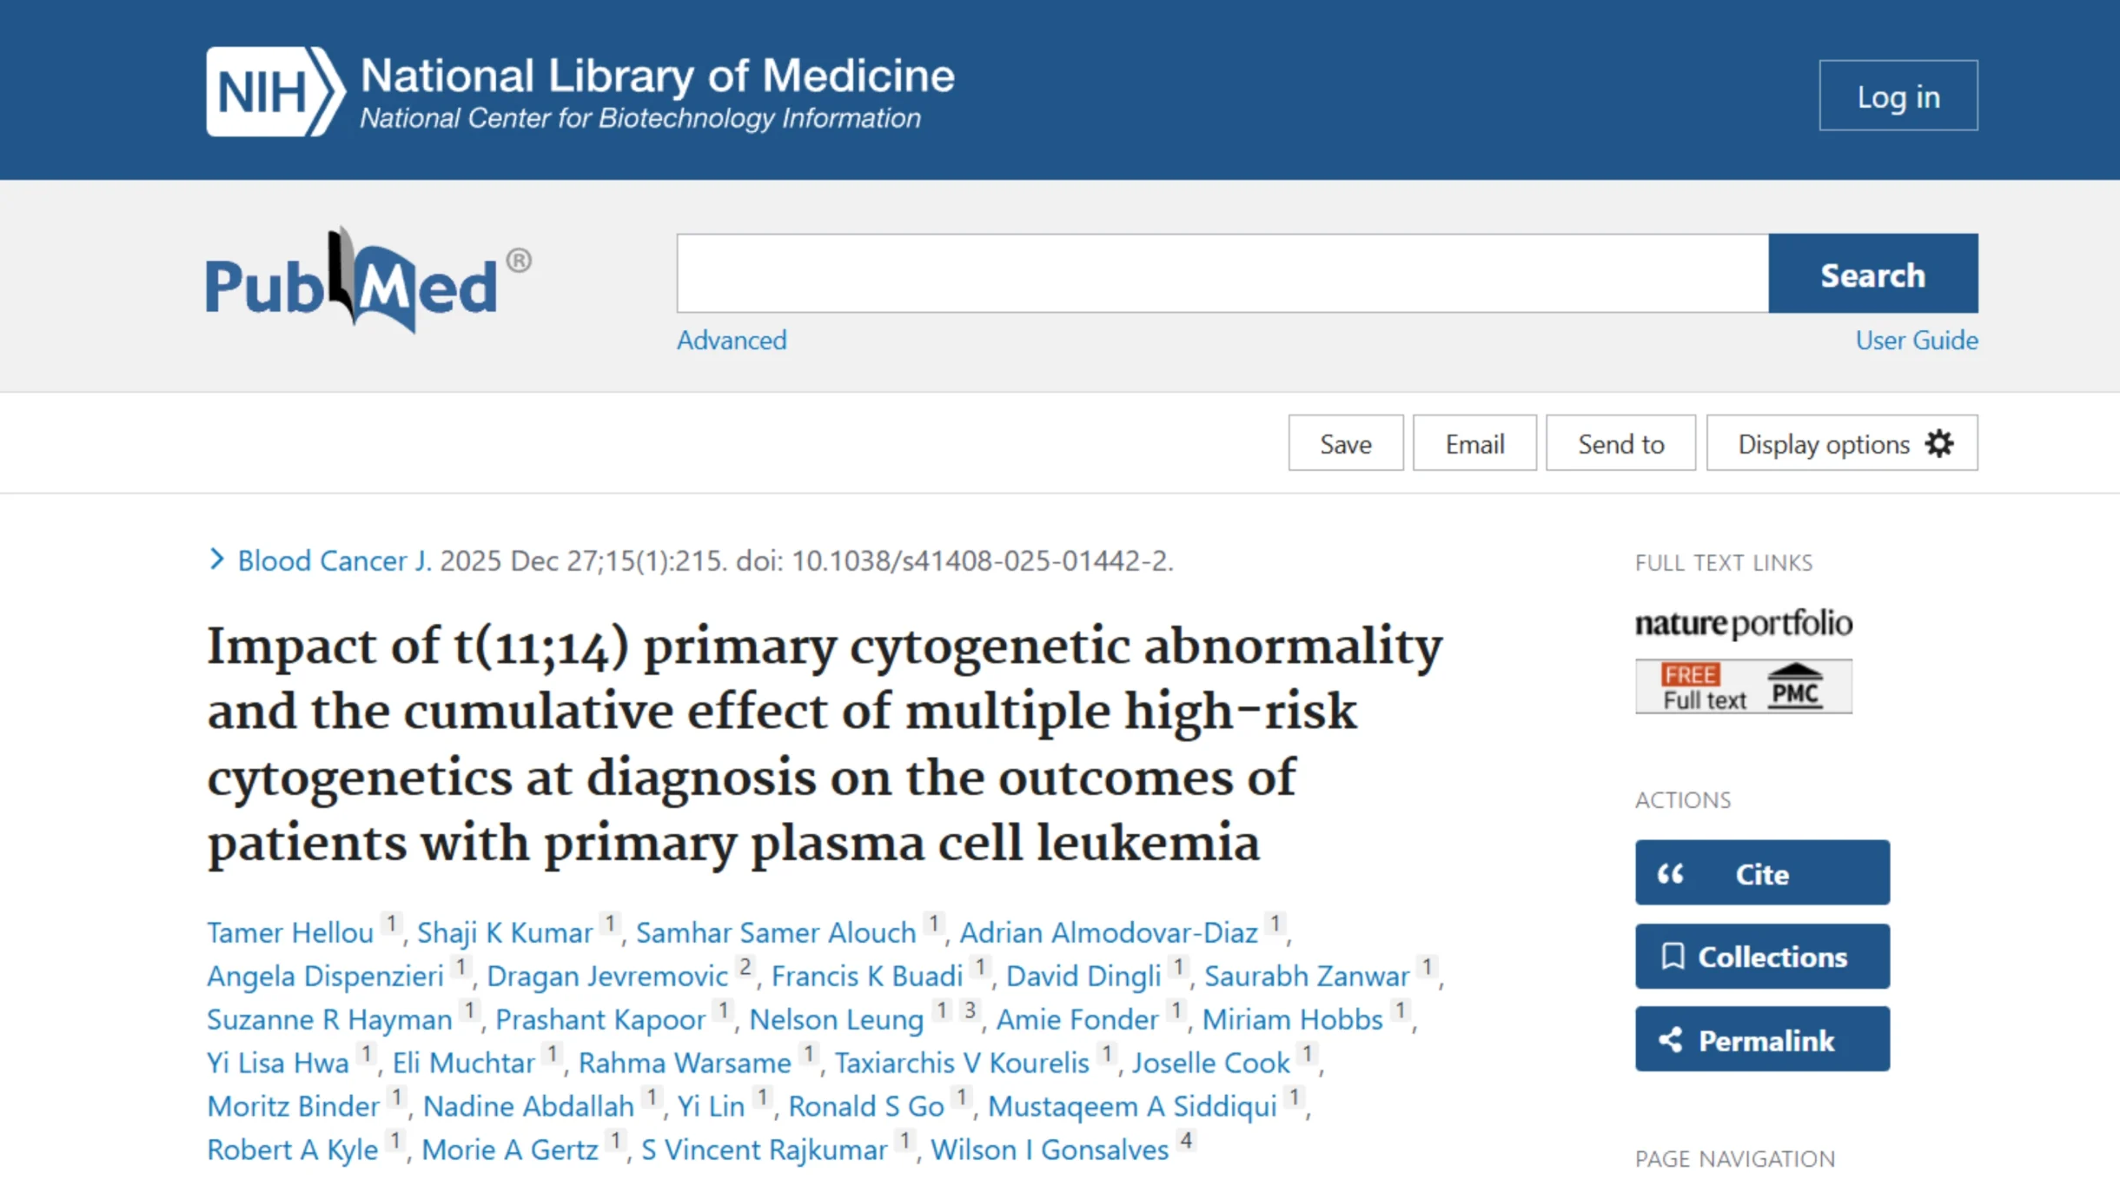Click the Collections bookmark icon

click(x=1673, y=955)
